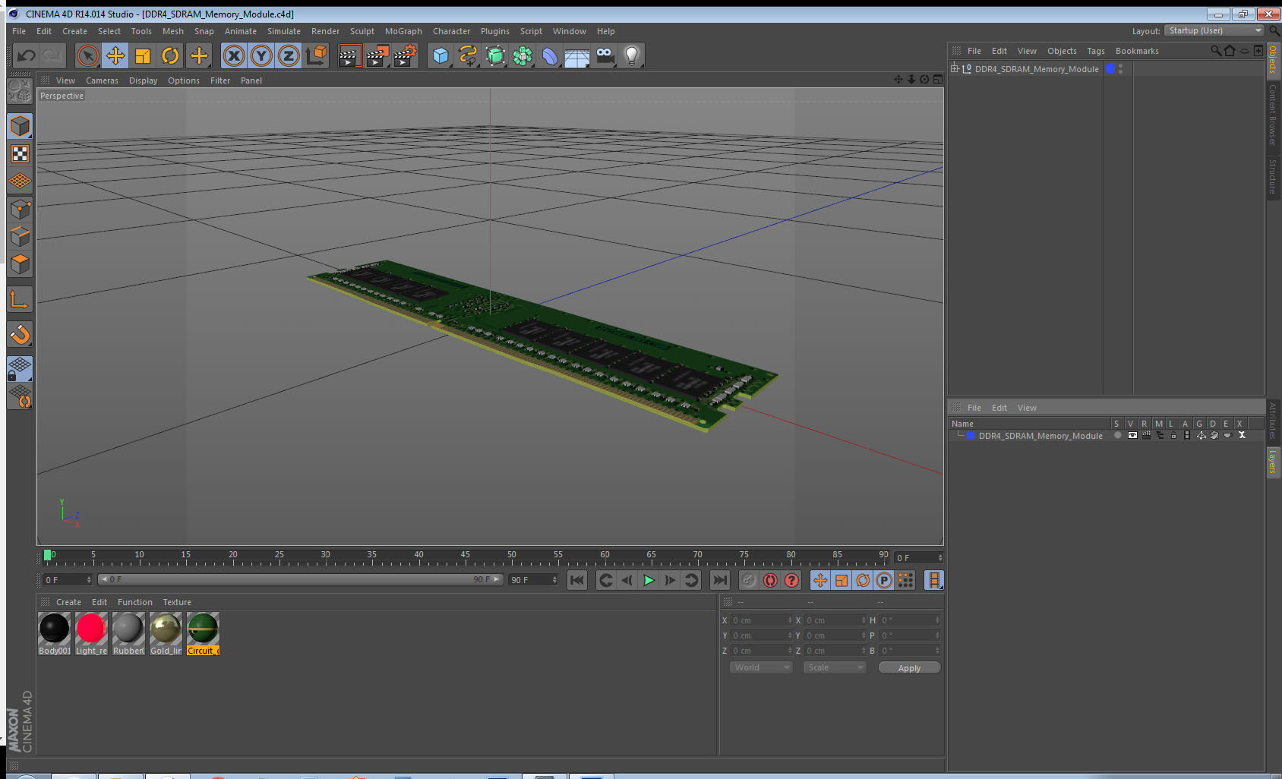
Task: Open Edit Render Settings
Action: tap(406, 55)
